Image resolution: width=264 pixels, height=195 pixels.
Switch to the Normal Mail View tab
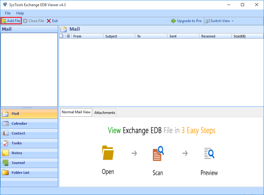coord(76,112)
